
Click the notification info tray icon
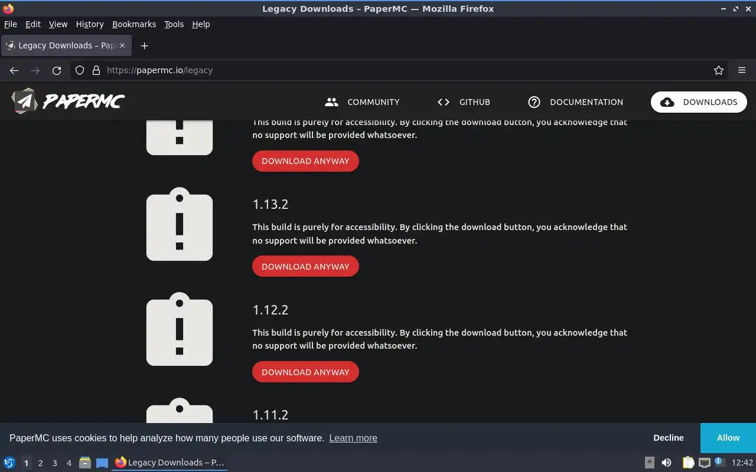(719, 462)
